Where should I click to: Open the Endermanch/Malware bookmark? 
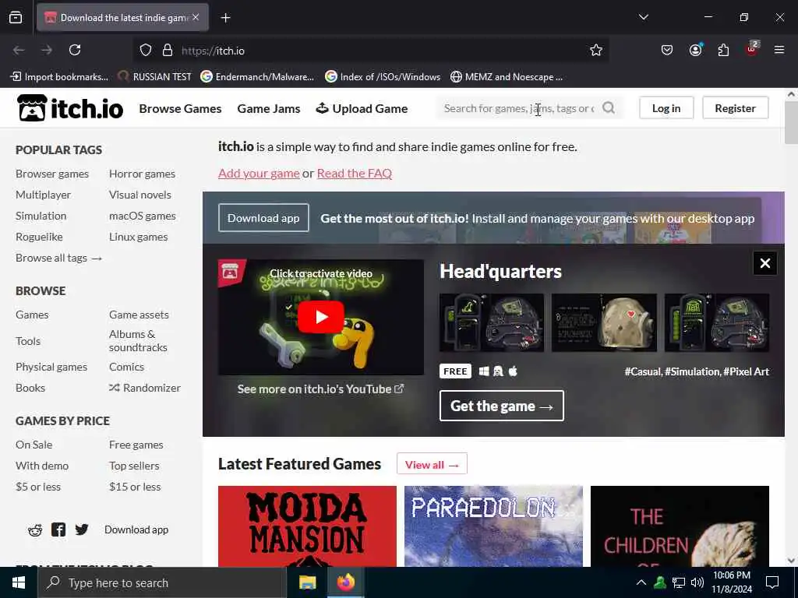[x=257, y=77]
